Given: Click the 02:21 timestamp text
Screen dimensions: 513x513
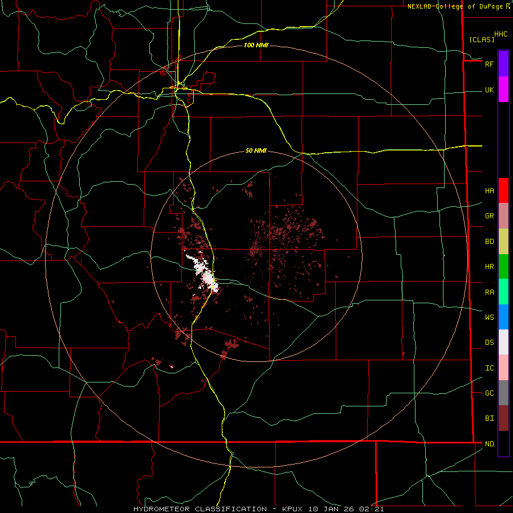Looking at the screenshot, I should [x=371, y=509].
